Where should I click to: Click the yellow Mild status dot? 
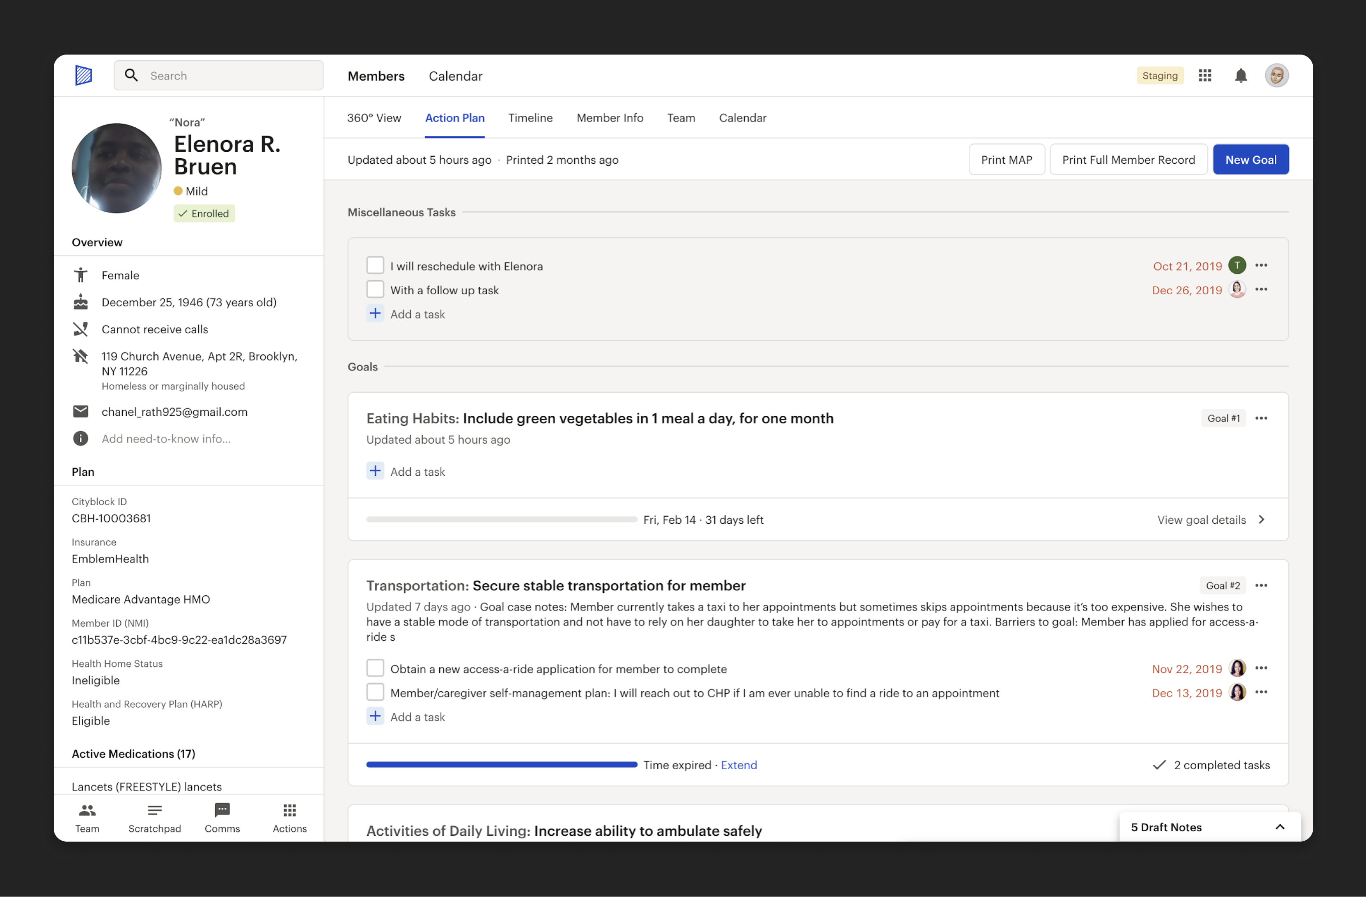[178, 191]
